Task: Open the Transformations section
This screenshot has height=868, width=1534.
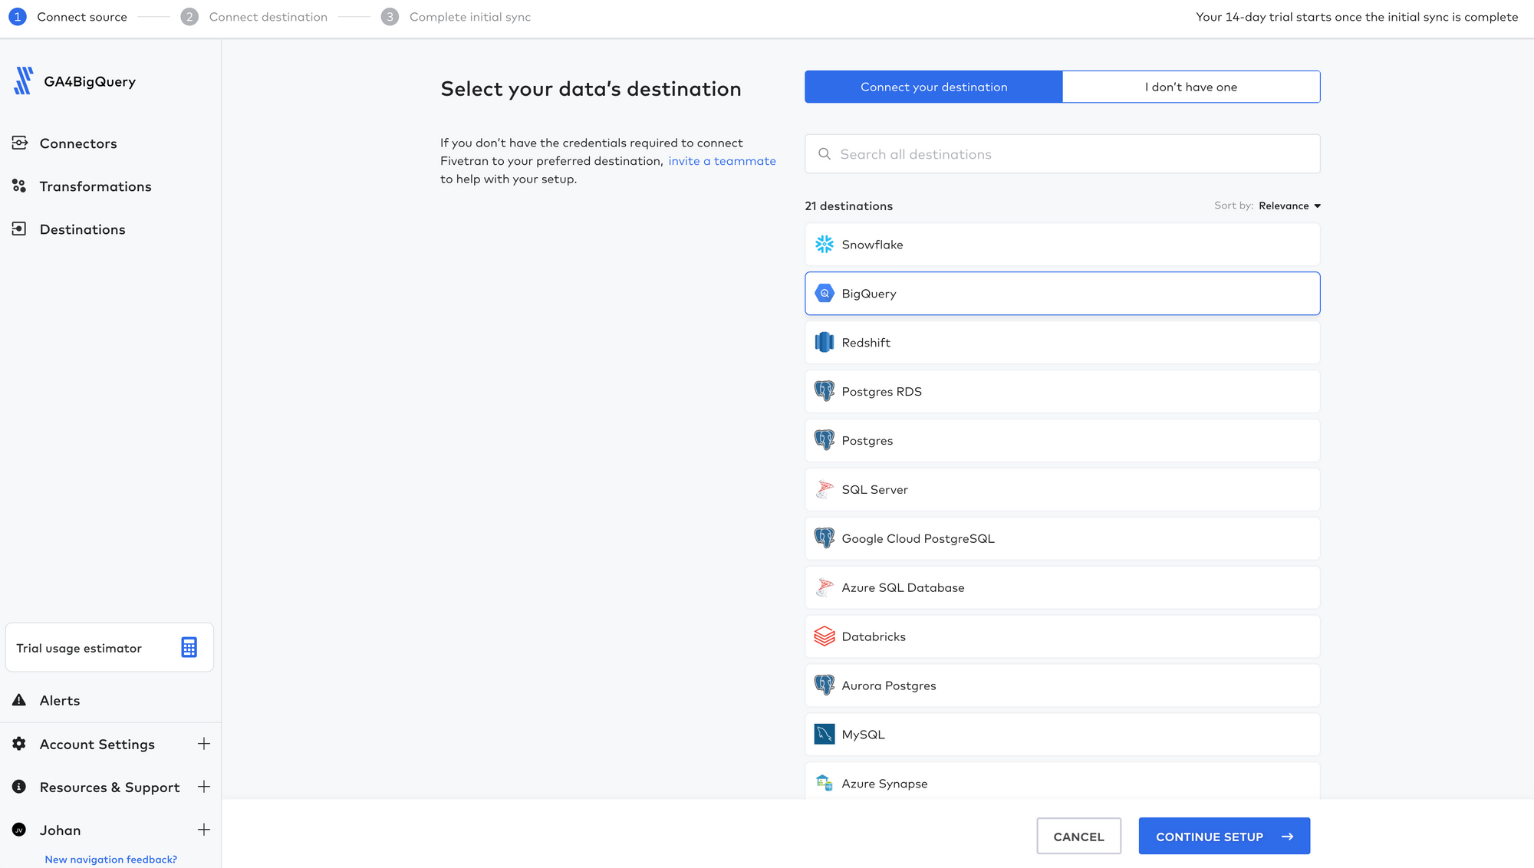Action: click(x=95, y=186)
